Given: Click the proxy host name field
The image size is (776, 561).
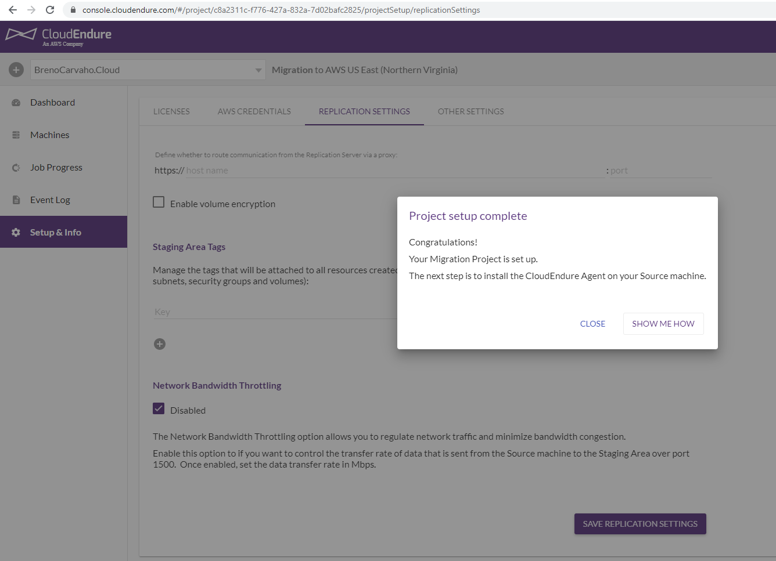Looking at the screenshot, I should click(x=394, y=171).
